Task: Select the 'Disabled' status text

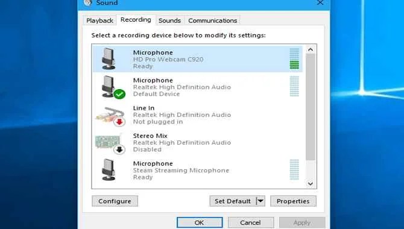Action: 147,149
